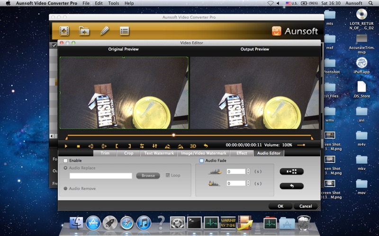Click the OK button
The height and width of the screenshot is (236, 379).
(x=280, y=206)
